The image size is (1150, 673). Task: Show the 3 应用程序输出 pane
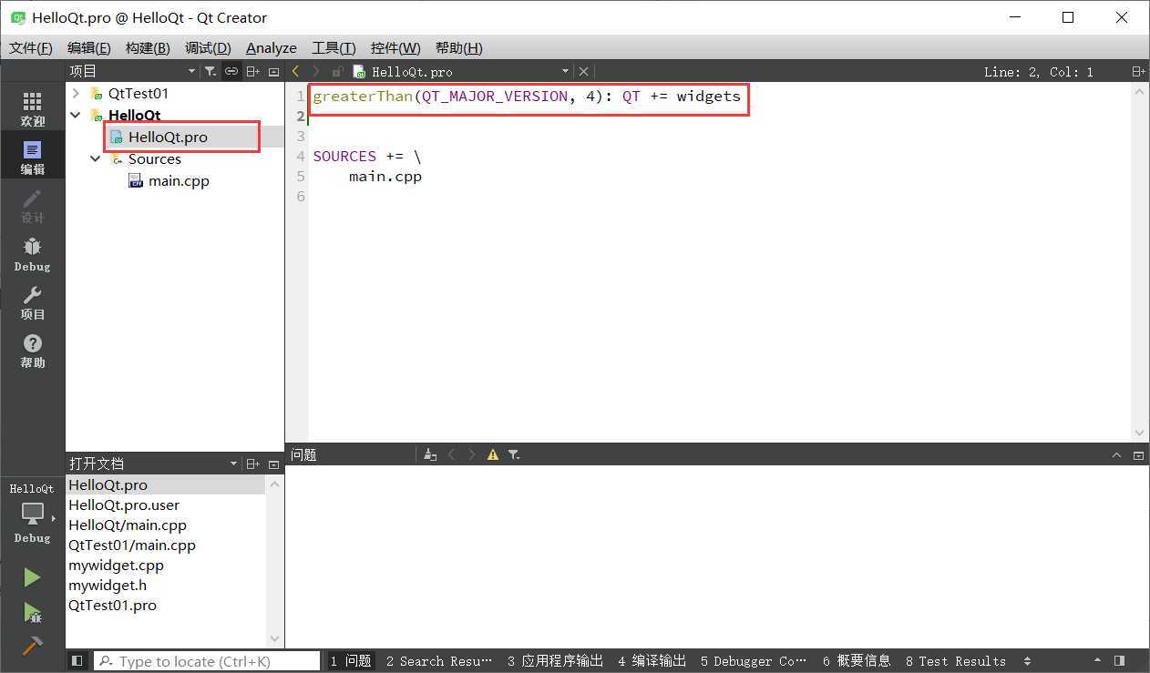[555, 661]
